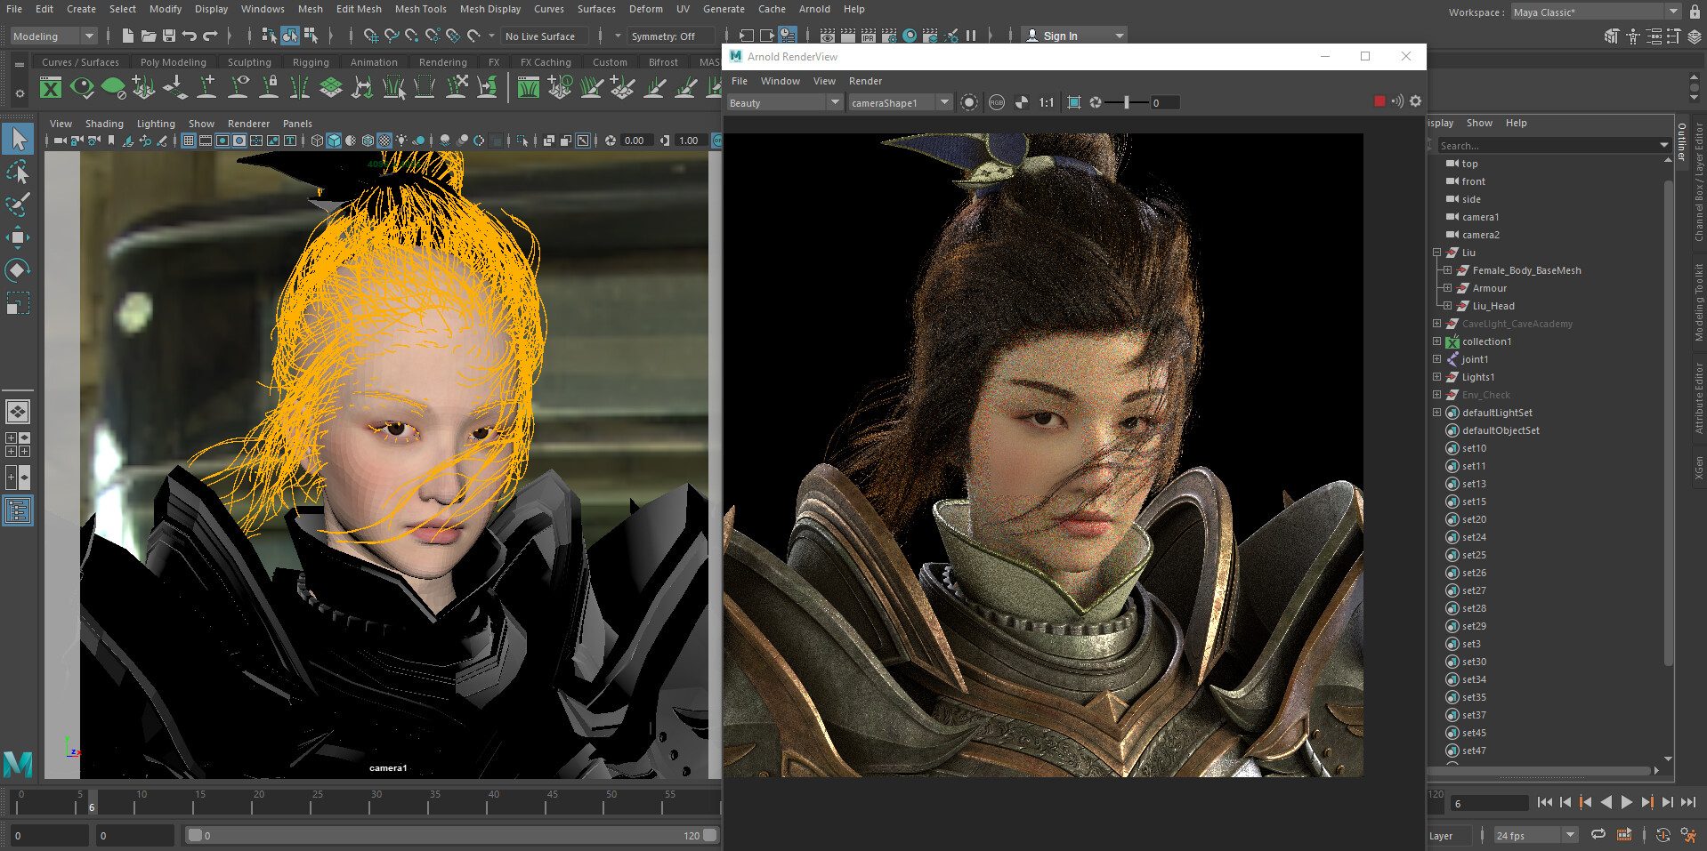Toggle the RGB channel display button
Image resolution: width=1707 pixels, height=851 pixels.
[x=997, y=102]
